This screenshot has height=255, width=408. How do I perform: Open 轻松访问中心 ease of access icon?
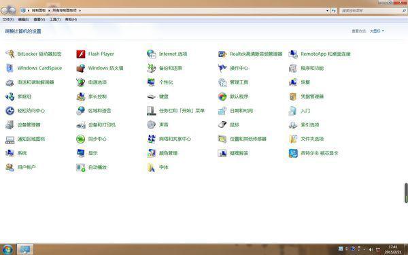tap(10, 111)
